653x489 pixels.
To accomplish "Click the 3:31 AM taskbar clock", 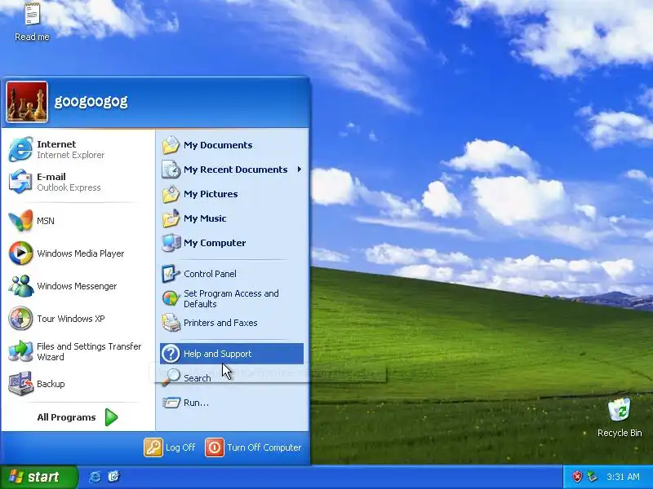I will pyautogui.click(x=623, y=477).
